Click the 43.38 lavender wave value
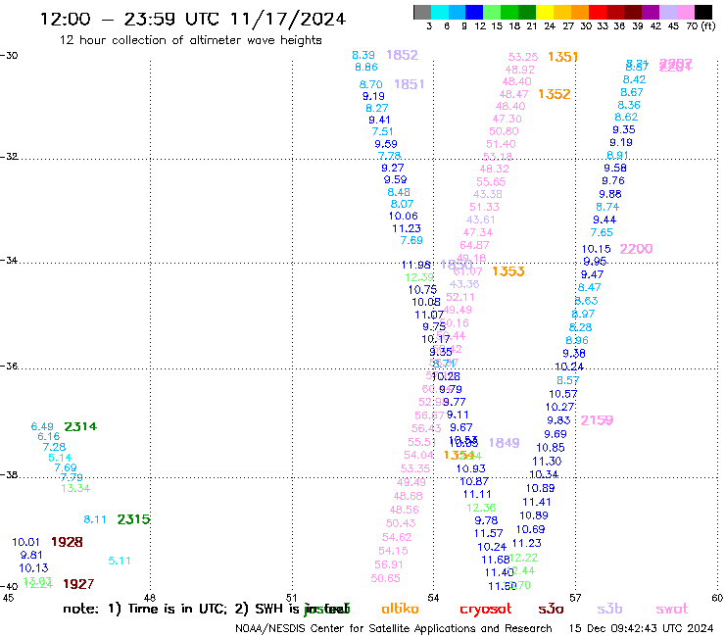Screen dimensions: 725x637 pyautogui.click(x=488, y=194)
